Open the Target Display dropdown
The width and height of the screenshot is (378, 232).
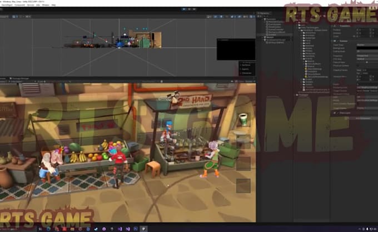(x=367, y=108)
